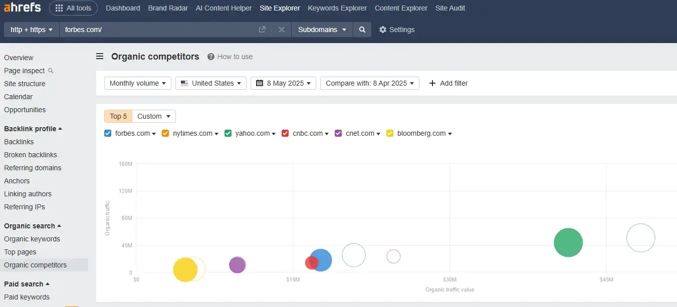Open the Compare with: 8 Apr 2025 dropdown
Screen dimensions: 677x307
click(370, 83)
